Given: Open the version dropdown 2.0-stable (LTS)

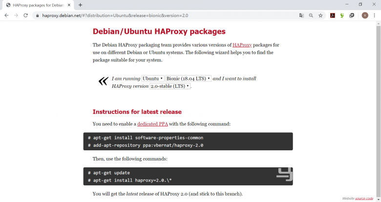Looking at the screenshot, I should 170,86.
